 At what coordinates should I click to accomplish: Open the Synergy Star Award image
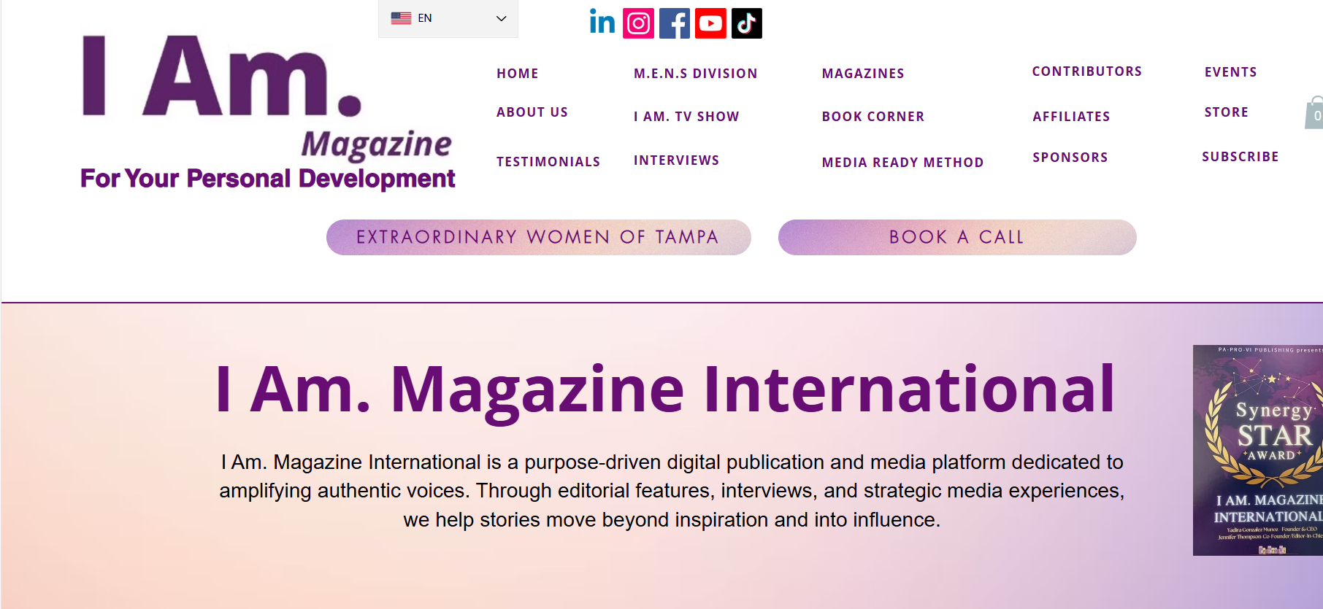1258,450
